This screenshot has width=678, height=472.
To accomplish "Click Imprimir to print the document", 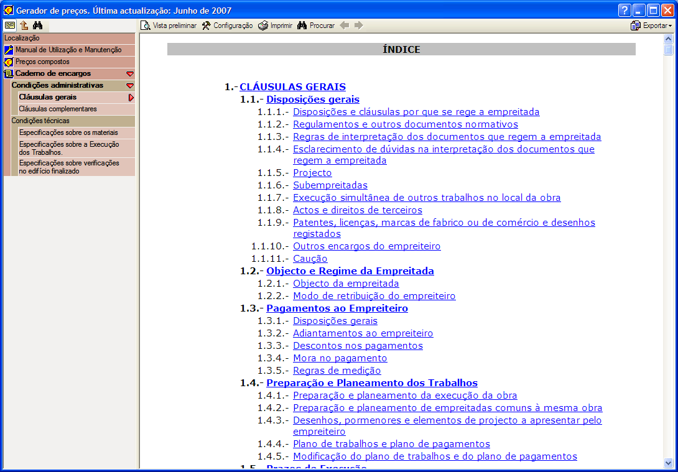I will [276, 25].
